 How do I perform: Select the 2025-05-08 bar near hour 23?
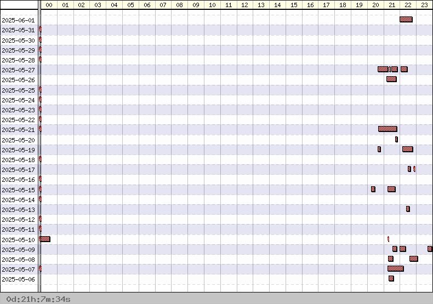pos(414,259)
